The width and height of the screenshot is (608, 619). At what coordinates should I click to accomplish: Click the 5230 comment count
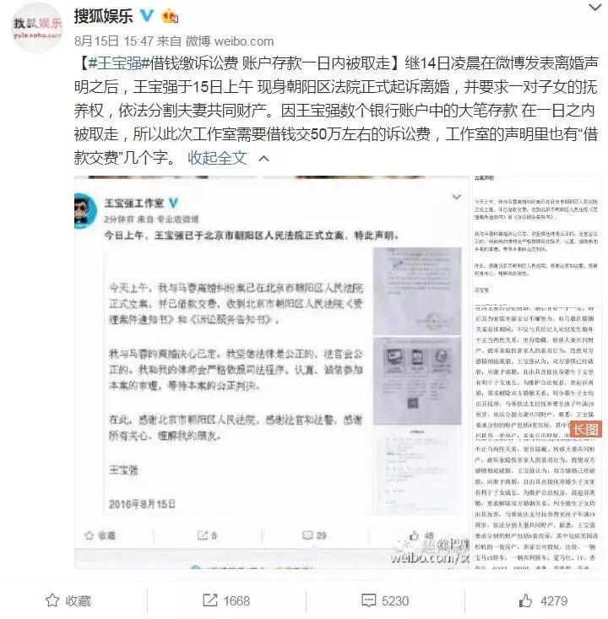point(395,600)
